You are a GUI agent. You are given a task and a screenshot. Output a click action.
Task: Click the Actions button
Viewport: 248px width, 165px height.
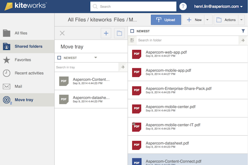pos(226,20)
